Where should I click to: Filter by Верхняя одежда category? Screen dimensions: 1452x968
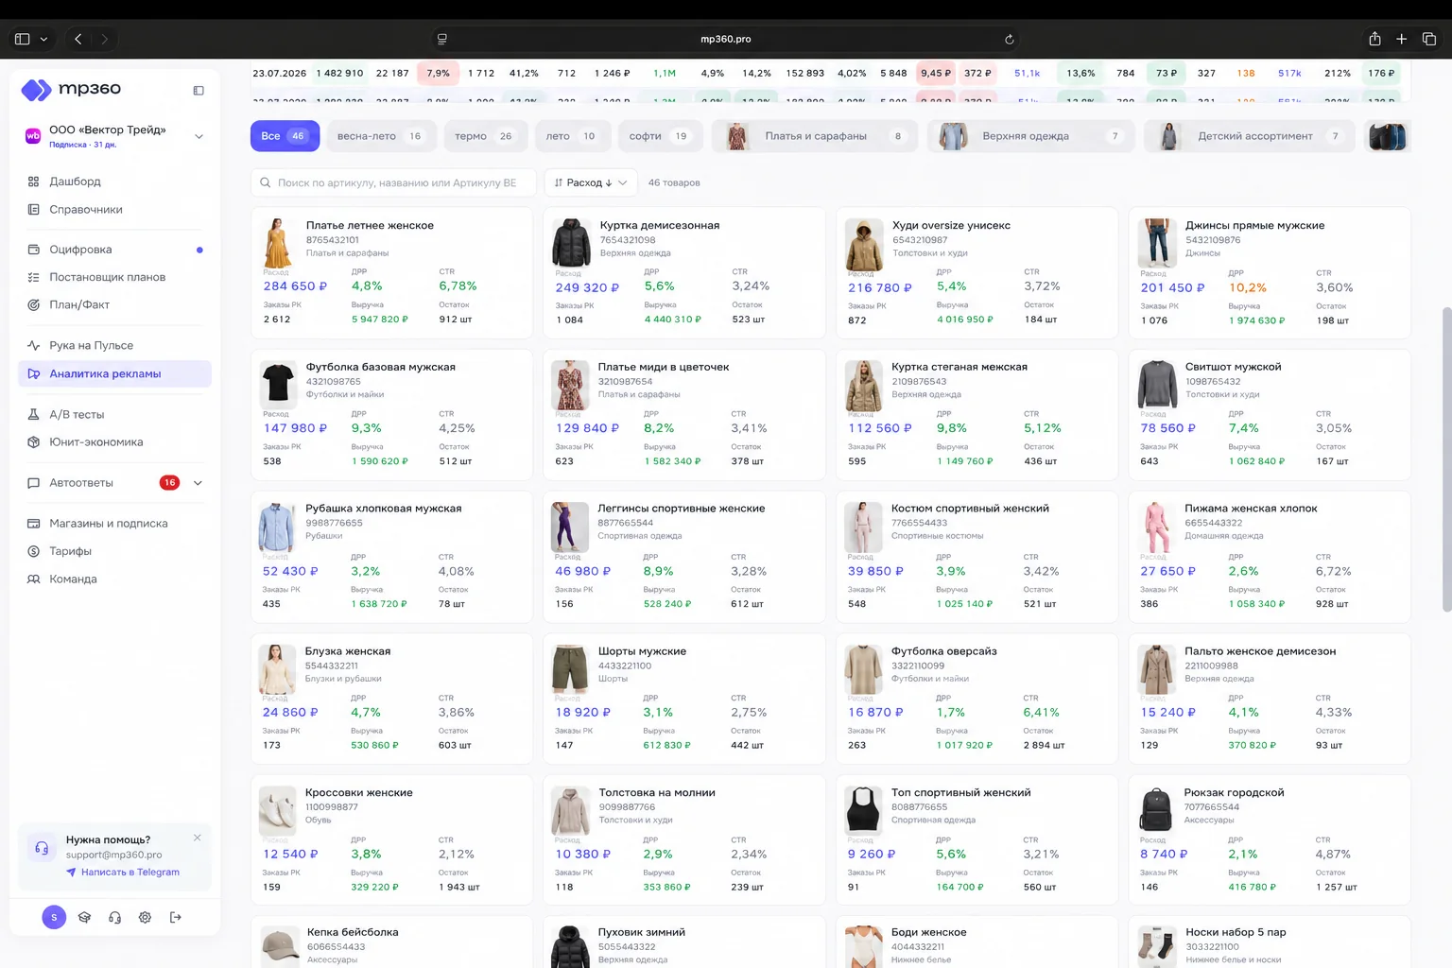1032,136
